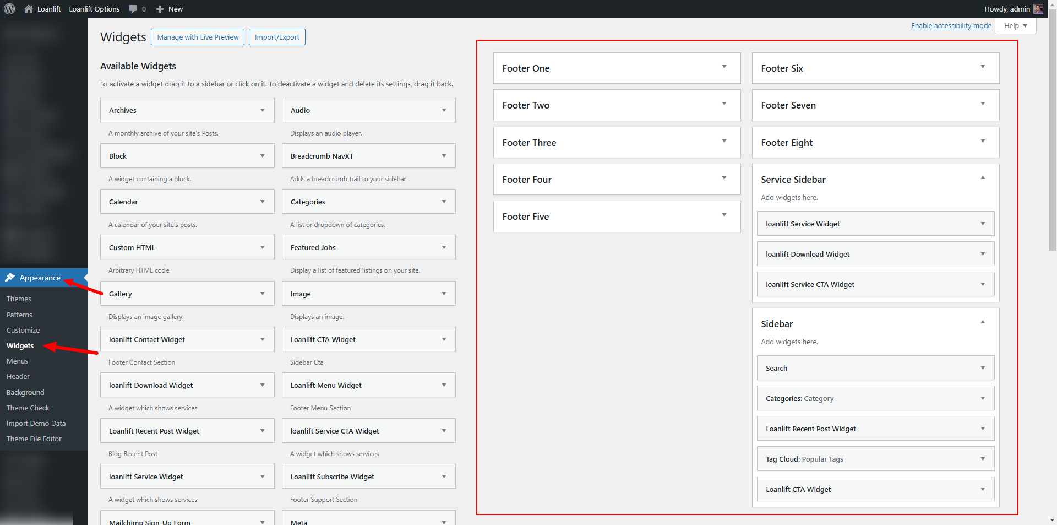Open the Menus submenu item

click(17, 361)
